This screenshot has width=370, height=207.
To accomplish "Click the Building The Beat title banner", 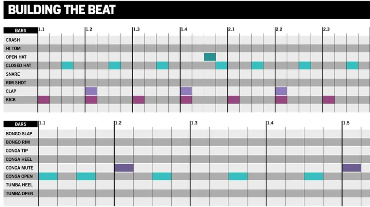I will pos(186,10).
